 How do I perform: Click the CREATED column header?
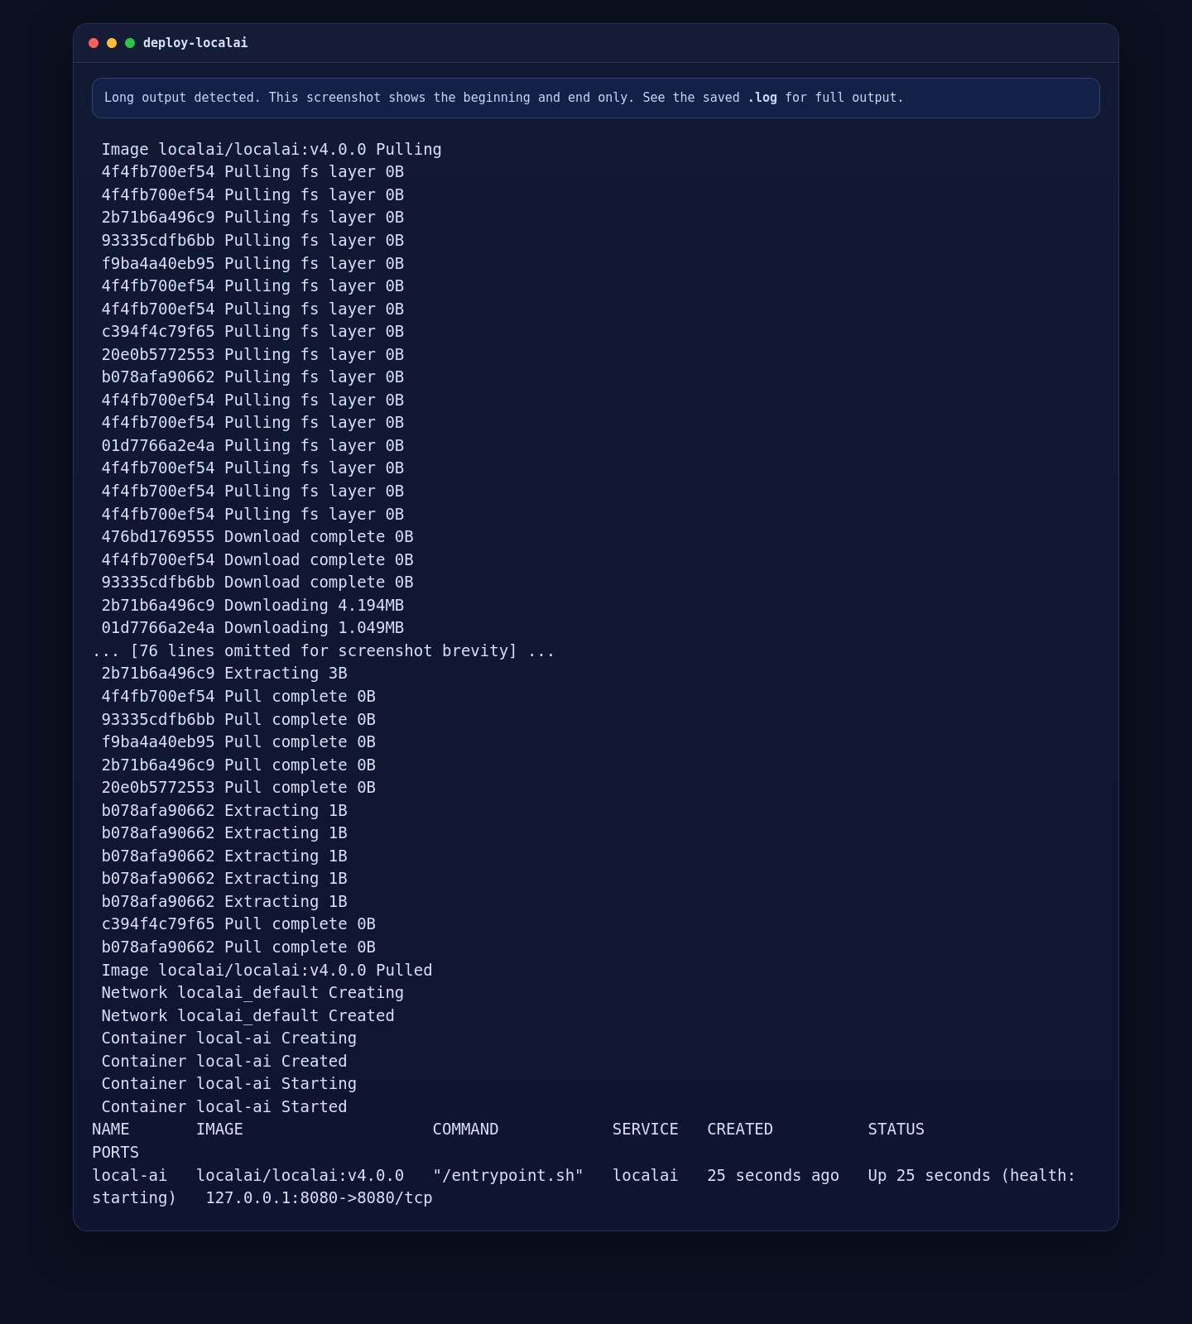click(x=740, y=1130)
